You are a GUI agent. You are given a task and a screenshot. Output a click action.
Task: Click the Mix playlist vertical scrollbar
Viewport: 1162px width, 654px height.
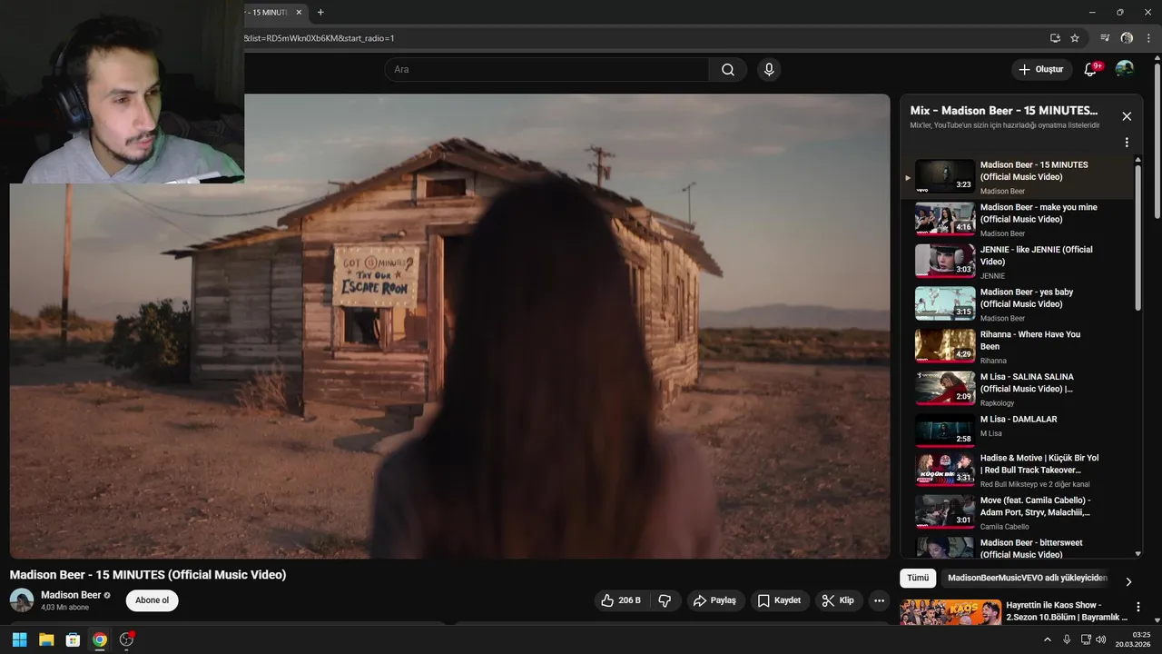pyautogui.click(x=1138, y=239)
